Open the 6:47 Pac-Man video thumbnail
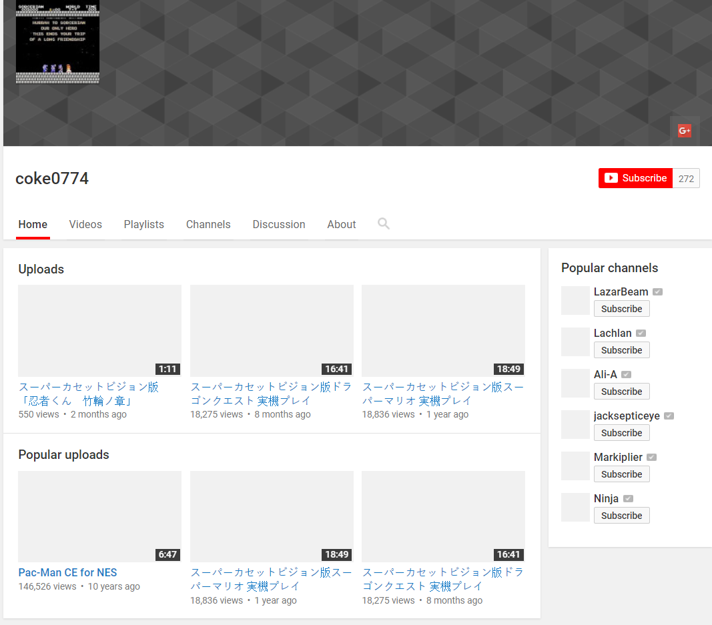Screen dimensions: 712x625 99,516
